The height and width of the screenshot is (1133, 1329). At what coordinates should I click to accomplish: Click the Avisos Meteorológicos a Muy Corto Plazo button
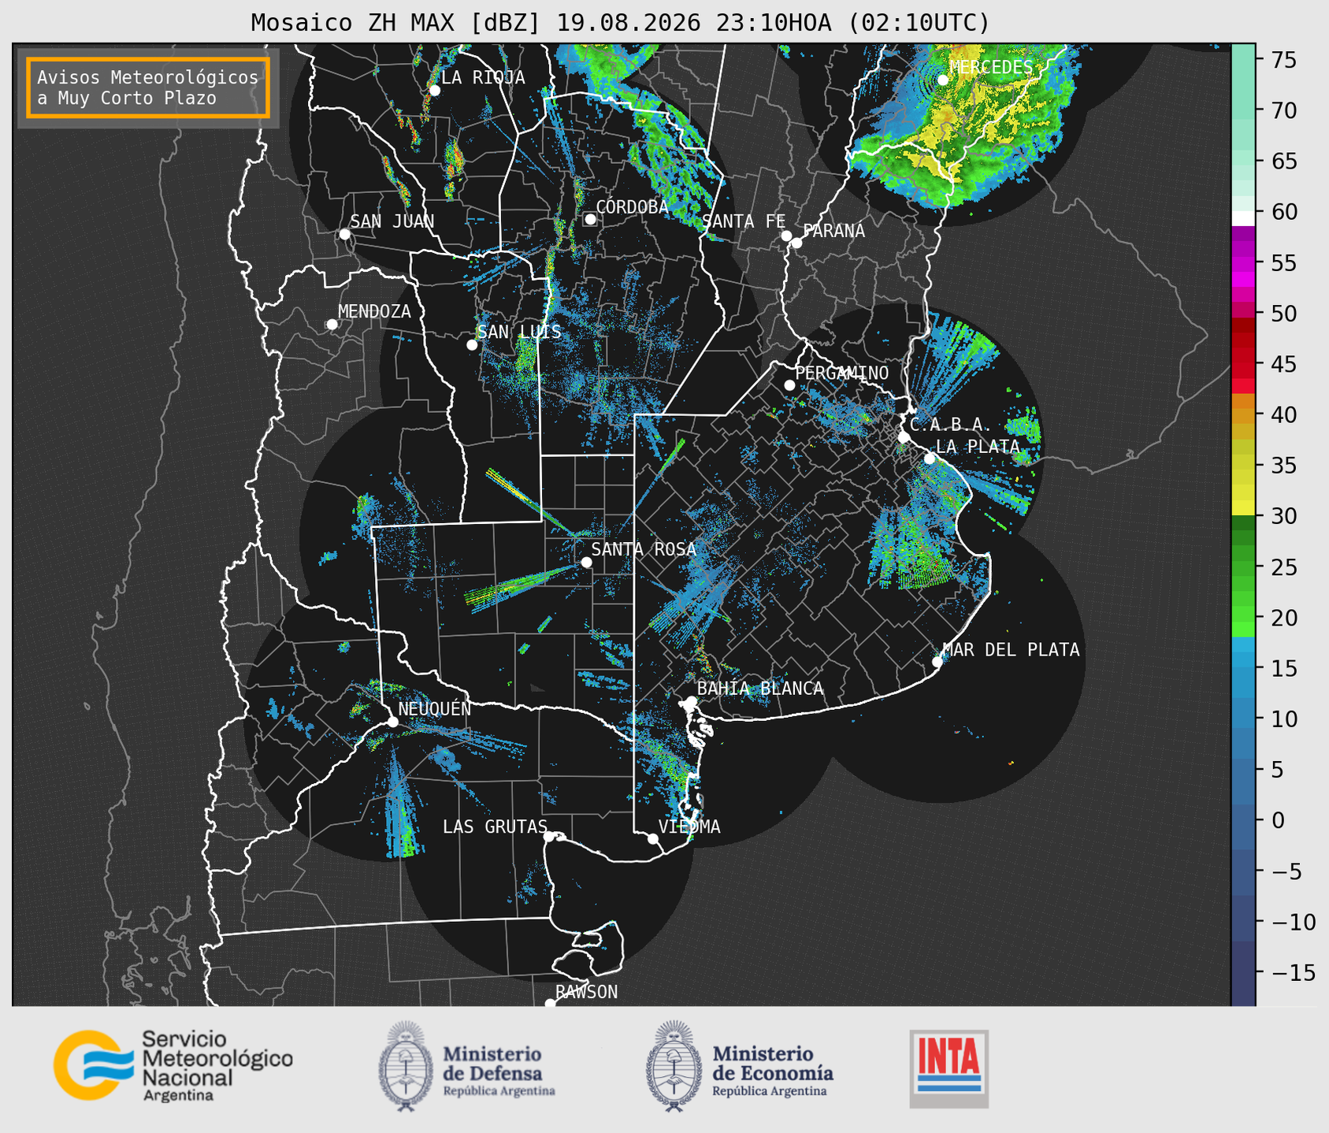tap(148, 87)
